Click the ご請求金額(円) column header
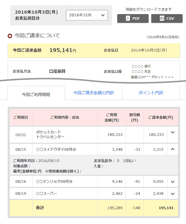186x224 pixels. click(161, 117)
